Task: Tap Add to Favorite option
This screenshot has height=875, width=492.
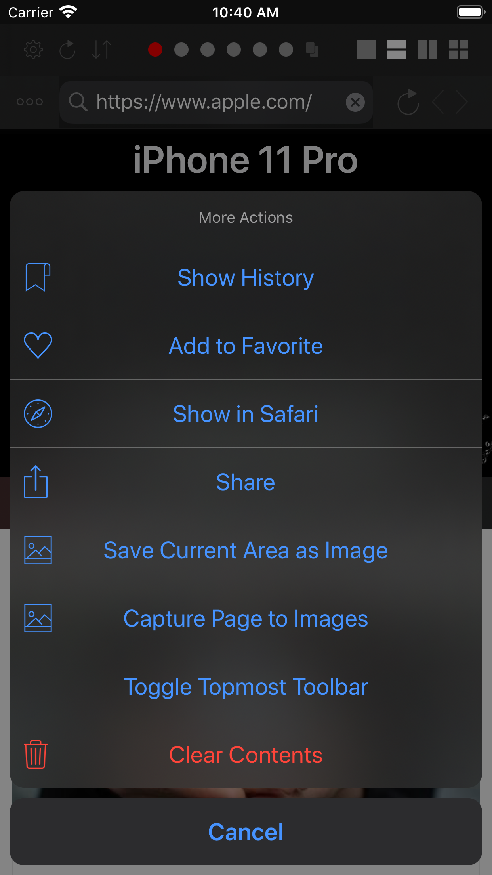Action: point(246,346)
